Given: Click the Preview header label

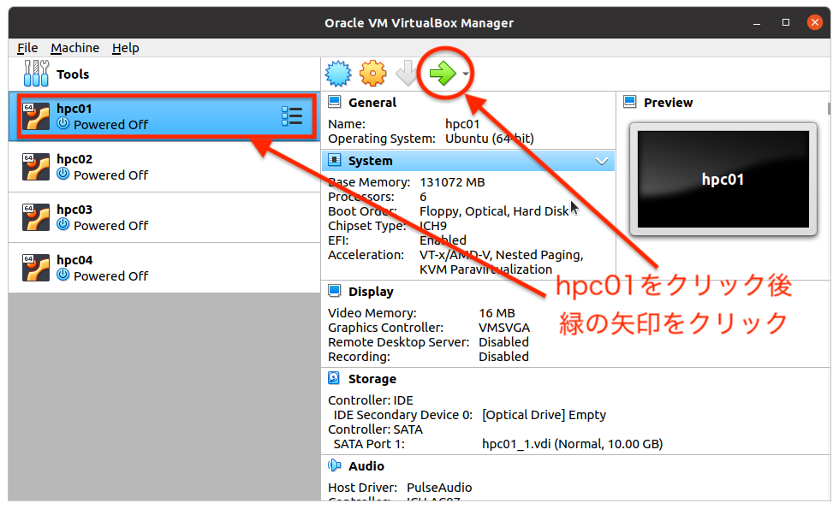Looking at the screenshot, I should (x=669, y=103).
